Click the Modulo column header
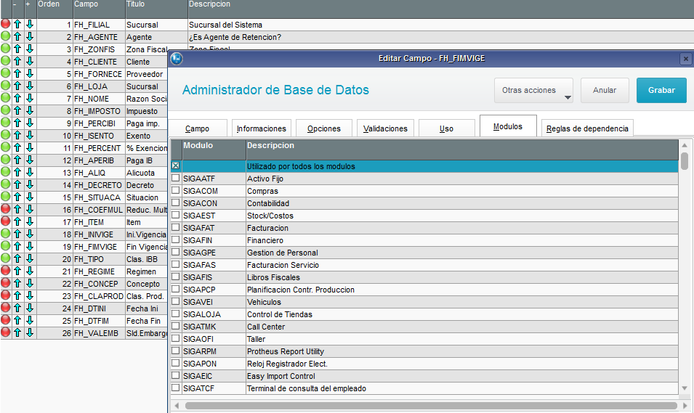This screenshot has width=694, height=413. pos(214,150)
